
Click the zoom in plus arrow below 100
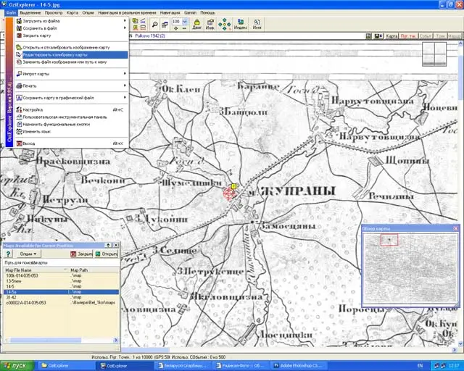click(175, 28)
